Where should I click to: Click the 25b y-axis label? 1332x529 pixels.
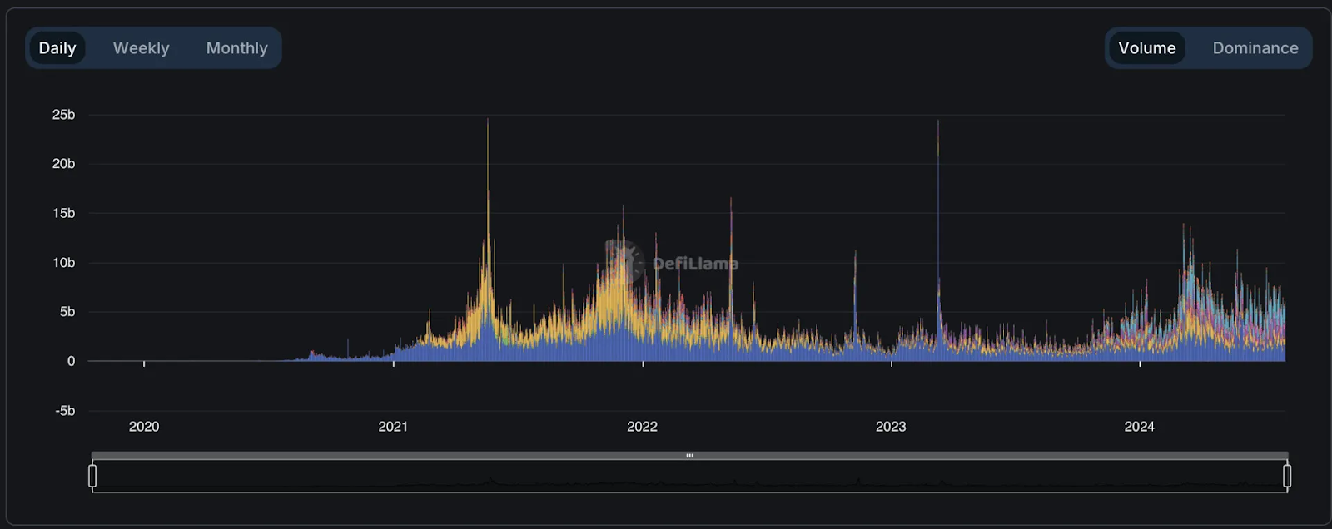pyautogui.click(x=63, y=115)
